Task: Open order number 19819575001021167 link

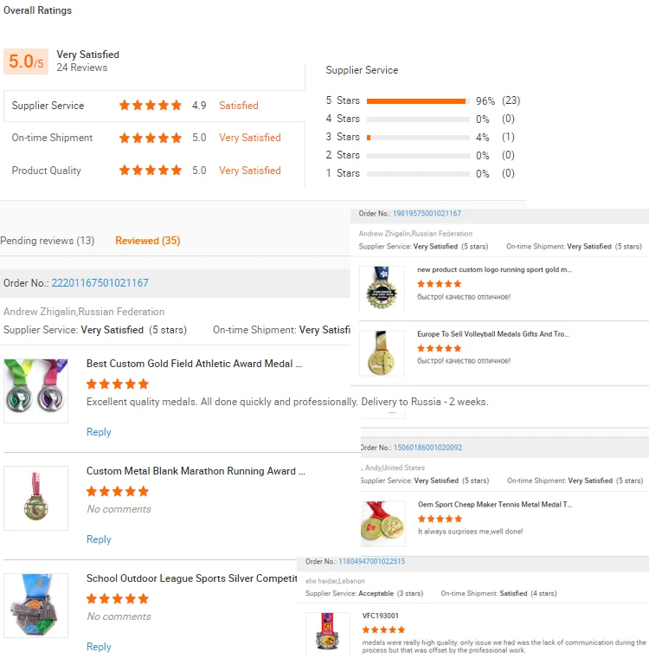Action: point(427,213)
